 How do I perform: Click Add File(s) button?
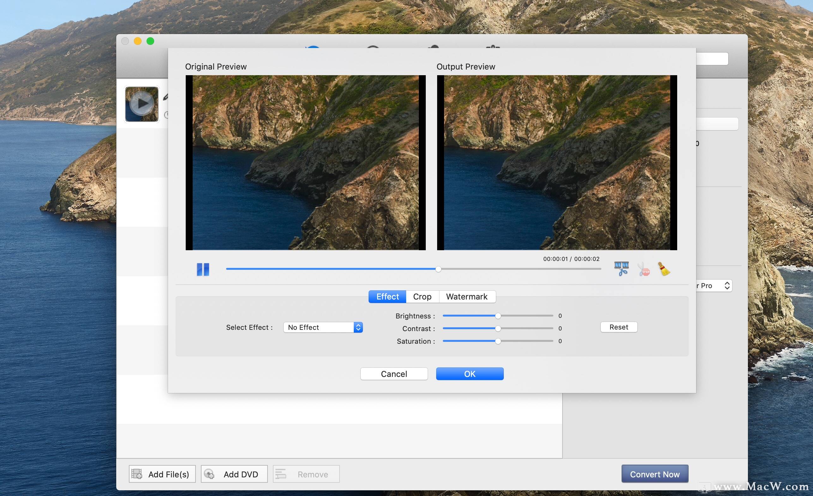tap(162, 474)
